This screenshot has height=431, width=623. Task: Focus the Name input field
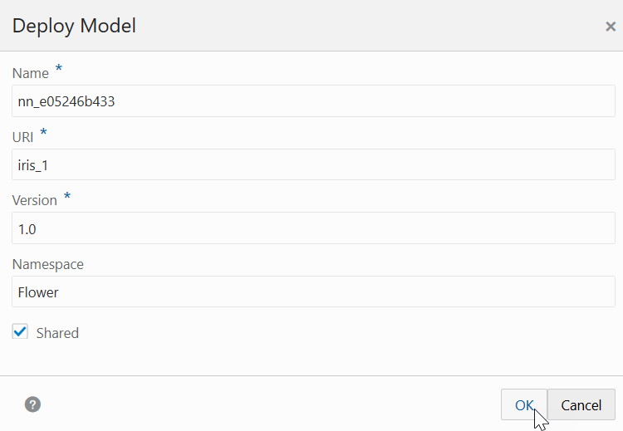tap(313, 100)
